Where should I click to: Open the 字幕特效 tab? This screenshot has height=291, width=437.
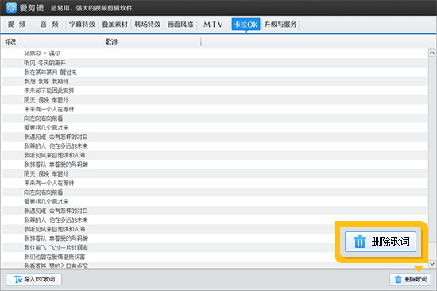(x=82, y=25)
